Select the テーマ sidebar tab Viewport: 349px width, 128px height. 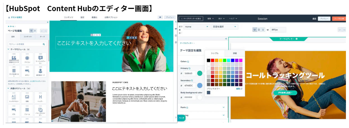(x=42, y=37)
